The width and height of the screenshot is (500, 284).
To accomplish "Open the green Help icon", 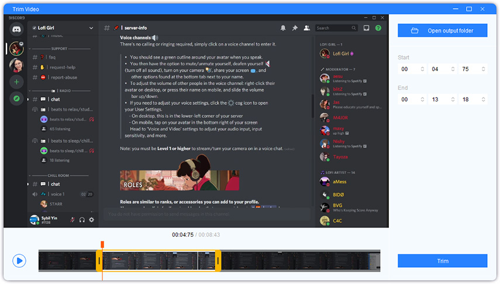I will coord(378,28).
